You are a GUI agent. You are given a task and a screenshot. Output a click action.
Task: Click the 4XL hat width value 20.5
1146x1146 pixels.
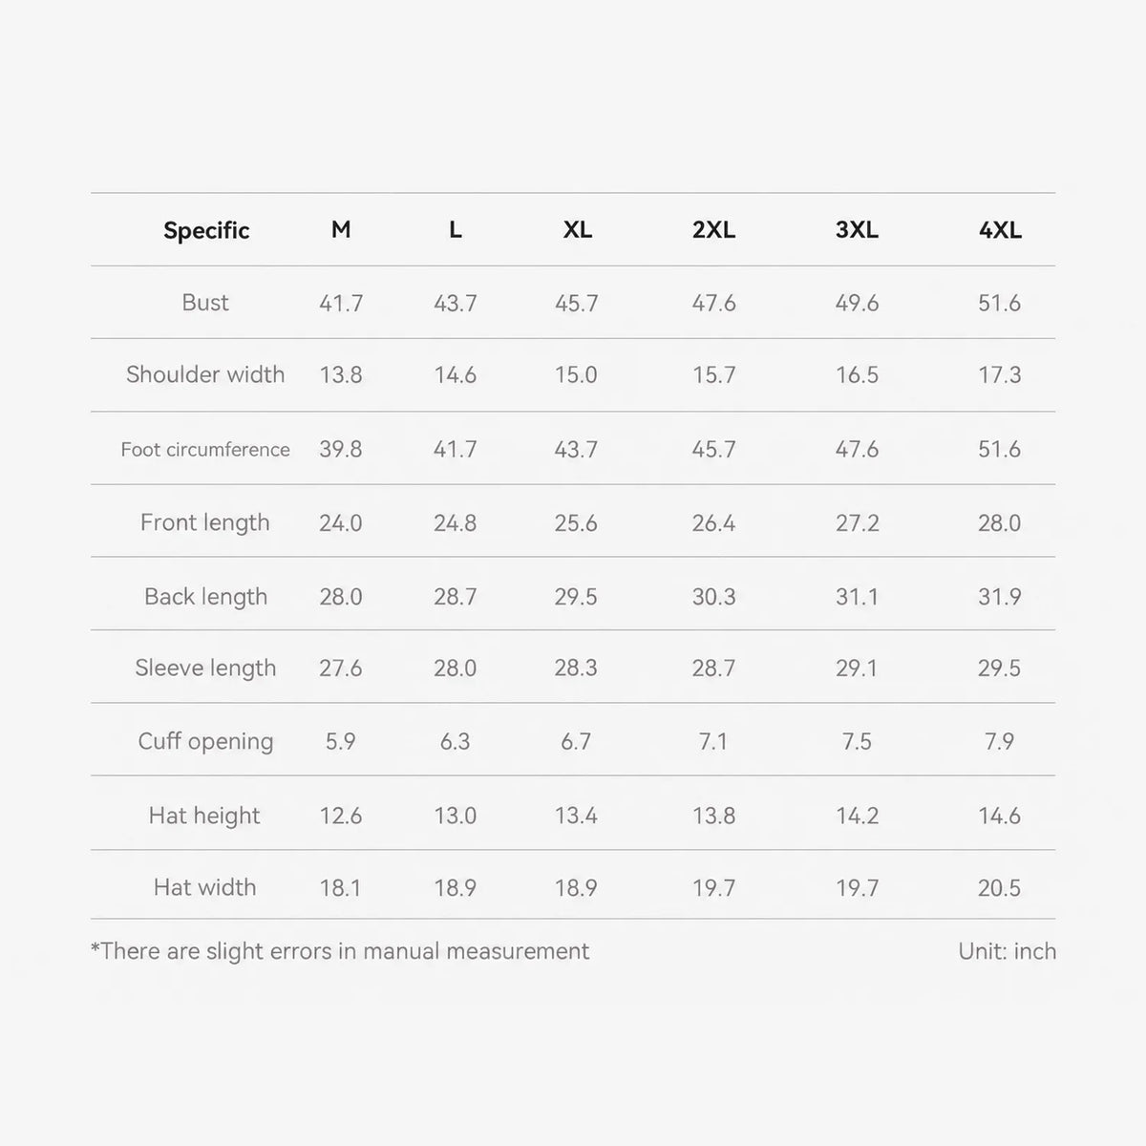coord(999,888)
